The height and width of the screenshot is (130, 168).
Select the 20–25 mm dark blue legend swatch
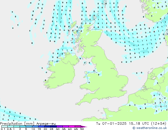point(47,127)
